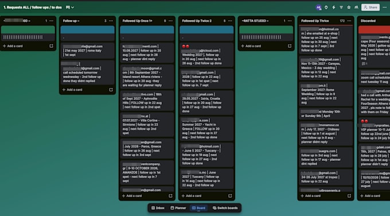Select the Board tab
This screenshot has width=390, height=216.
click(198, 208)
